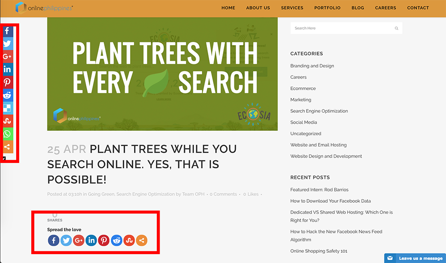Share on Facebook under Spread the love
This screenshot has width=446, height=263.
pos(54,241)
